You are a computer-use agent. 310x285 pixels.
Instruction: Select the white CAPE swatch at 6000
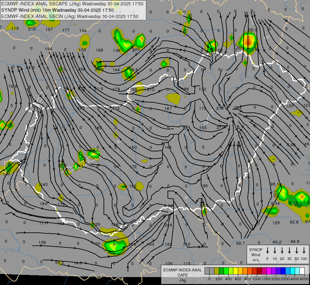click(x=302, y=271)
